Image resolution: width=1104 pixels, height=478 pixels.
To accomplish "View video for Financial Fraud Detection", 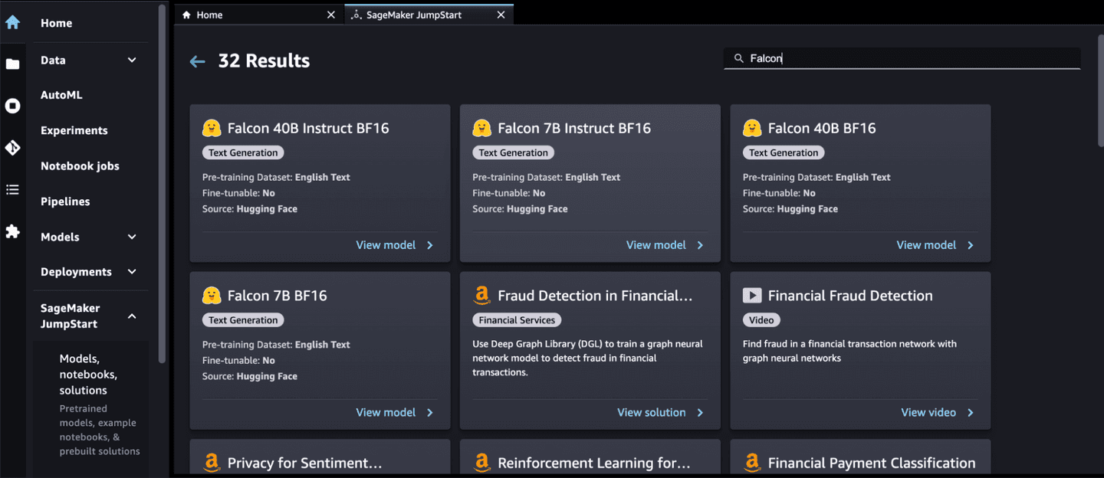I will coord(929,412).
